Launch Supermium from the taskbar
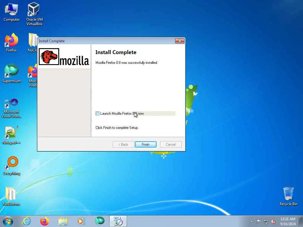This screenshot has width=303, height=227. point(100,221)
